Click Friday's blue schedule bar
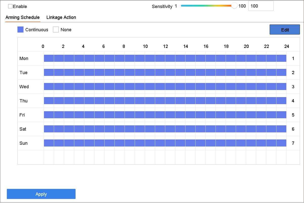The width and height of the screenshot is (304, 203). [165, 115]
